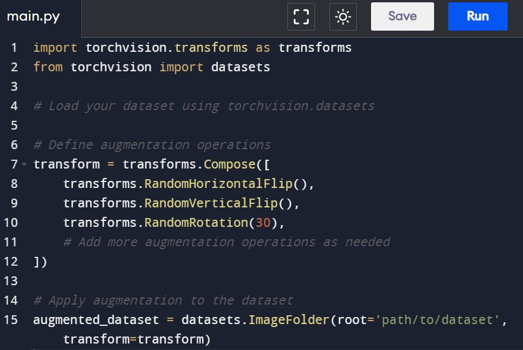The image size is (523, 350).
Task: Click the 'path/to/dataset' string
Action: coord(438,320)
